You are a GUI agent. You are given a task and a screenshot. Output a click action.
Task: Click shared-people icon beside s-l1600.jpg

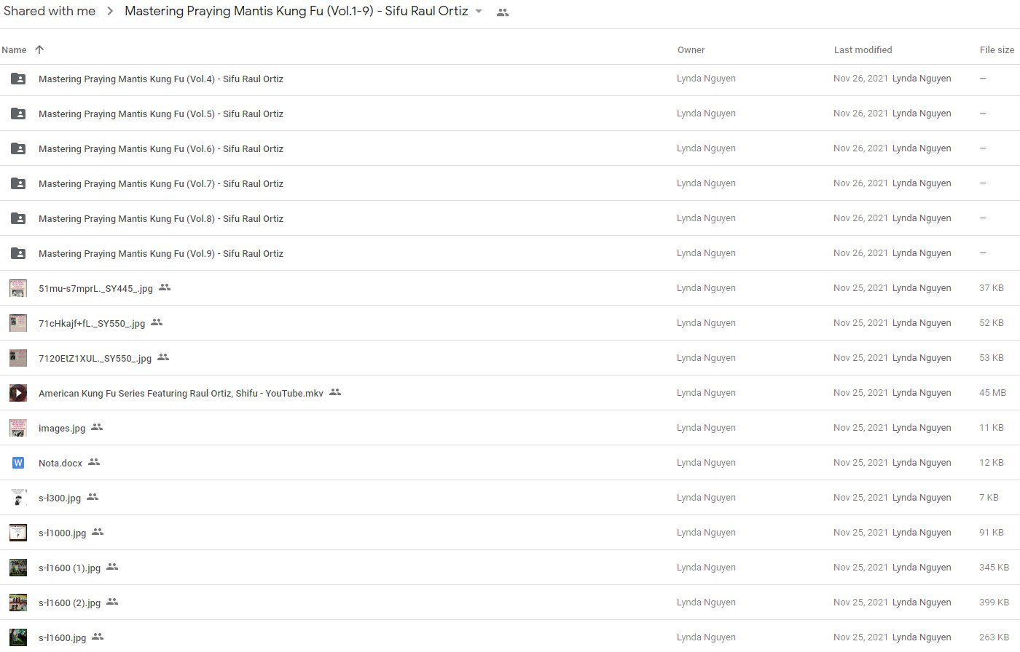coord(98,637)
